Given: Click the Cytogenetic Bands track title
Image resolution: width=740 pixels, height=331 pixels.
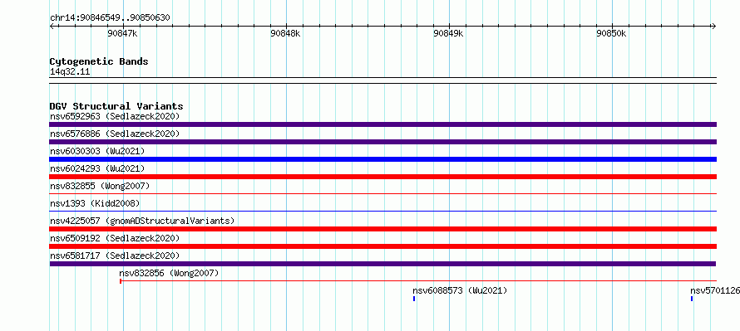Looking at the screenshot, I should pos(99,61).
